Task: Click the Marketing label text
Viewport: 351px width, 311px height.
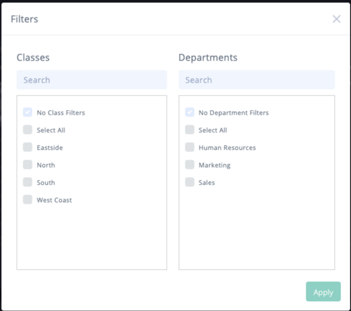Action: 214,165
